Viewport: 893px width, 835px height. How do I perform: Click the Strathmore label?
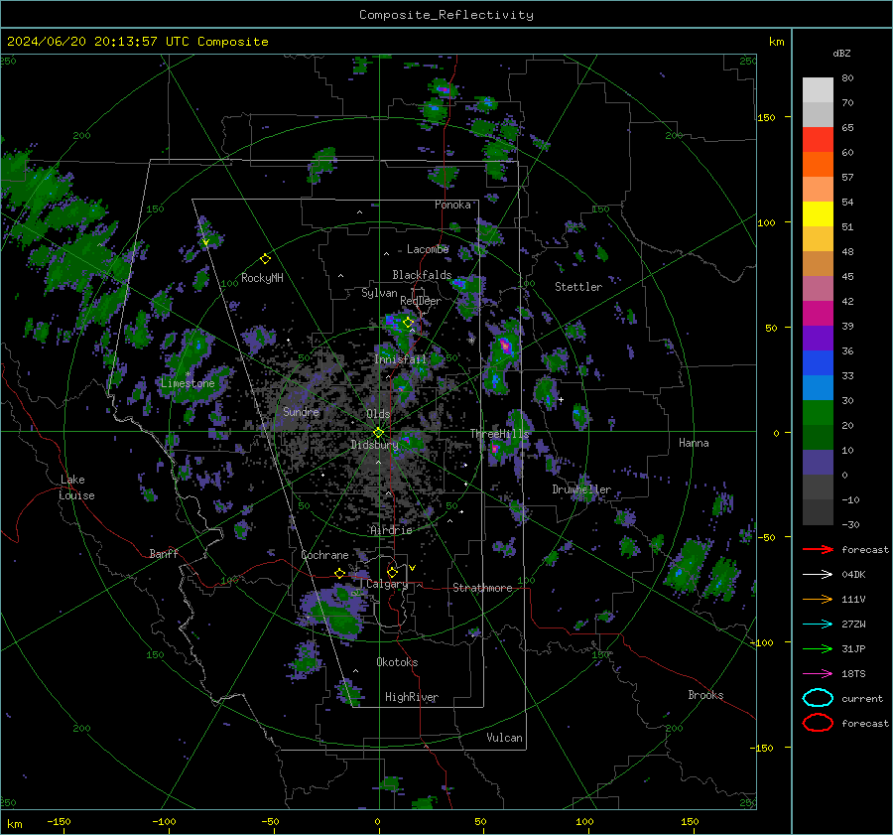pyautogui.click(x=482, y=588)
